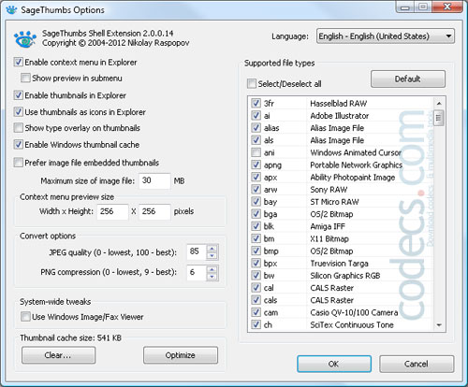Toggle the apng file type checkbox

pyautogui.click(x=256, y=165)
